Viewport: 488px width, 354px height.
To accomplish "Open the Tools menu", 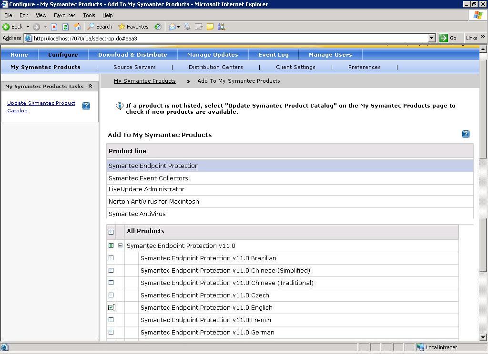I will 89,15.
